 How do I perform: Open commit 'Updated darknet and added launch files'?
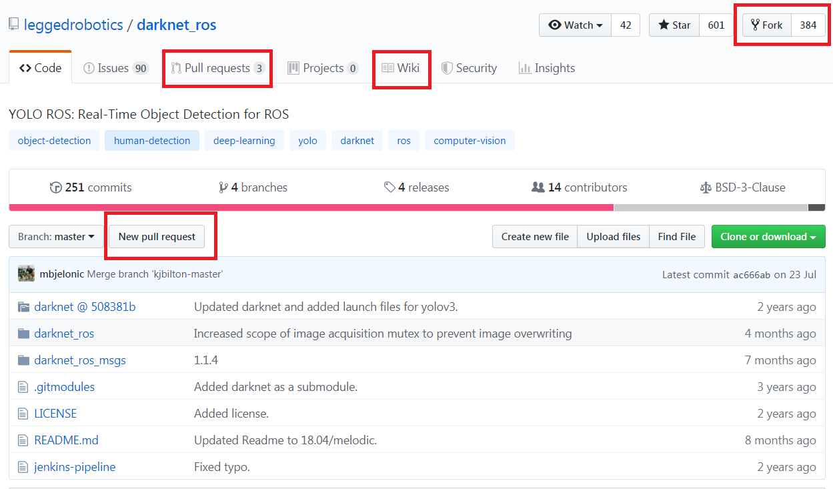click(x=325, y=307)
